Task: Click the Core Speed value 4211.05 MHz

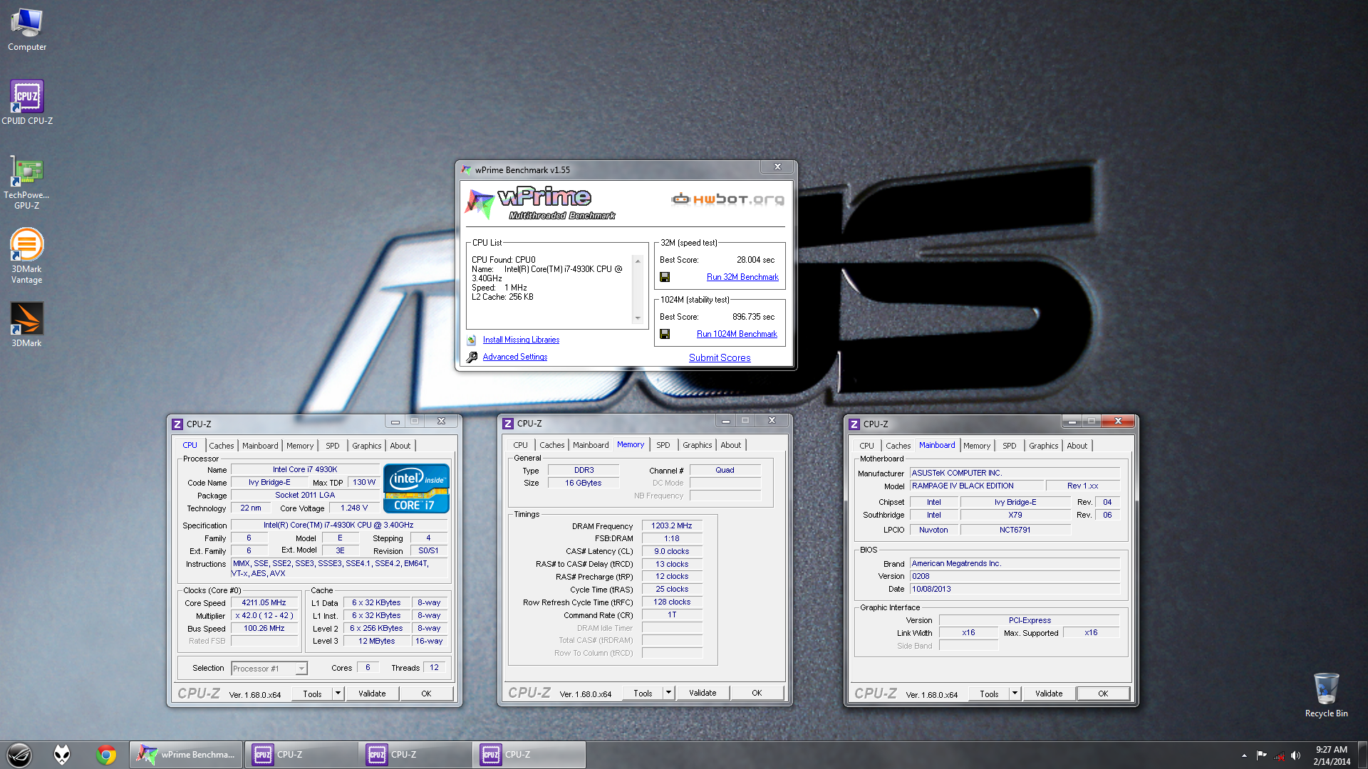Action: coord(264,602)
